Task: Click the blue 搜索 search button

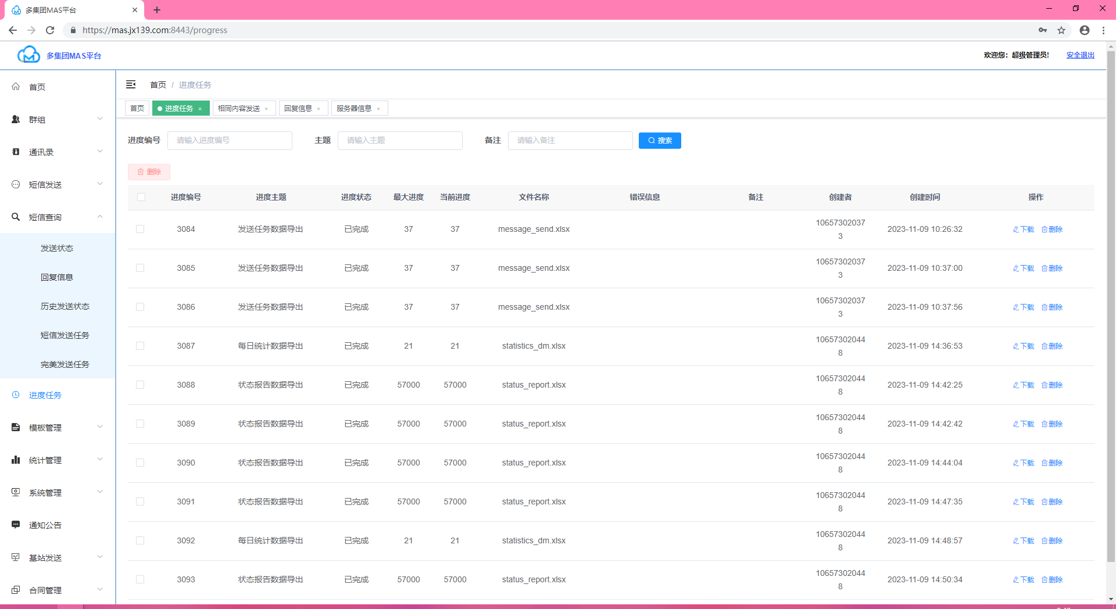Action: tap(660, 141)
